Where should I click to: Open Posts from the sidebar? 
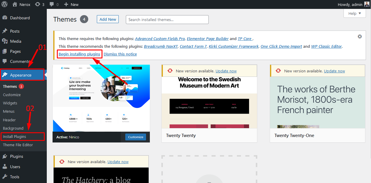(15, 31)
